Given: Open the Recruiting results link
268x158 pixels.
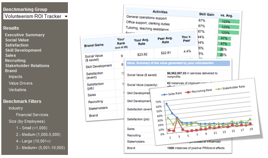Looking at the screenshot, I should coord(15,61).
